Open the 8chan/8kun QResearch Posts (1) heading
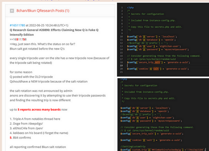Viewport: 209px width, 151px height. [43, 11]
